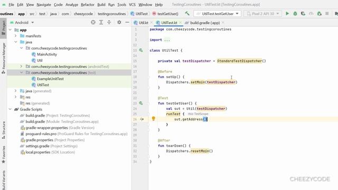338x190 pixels.
Task: Click the cheezycode breadcrumb
Action: (x=83, y=14)
